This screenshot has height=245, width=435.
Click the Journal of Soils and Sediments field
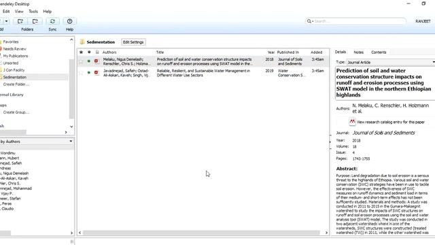[383, 133]
